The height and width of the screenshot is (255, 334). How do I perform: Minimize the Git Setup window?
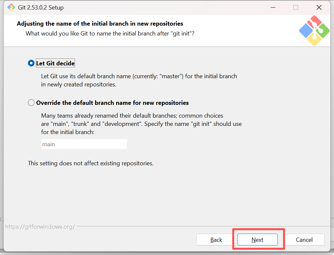click(x=273, y=8)
